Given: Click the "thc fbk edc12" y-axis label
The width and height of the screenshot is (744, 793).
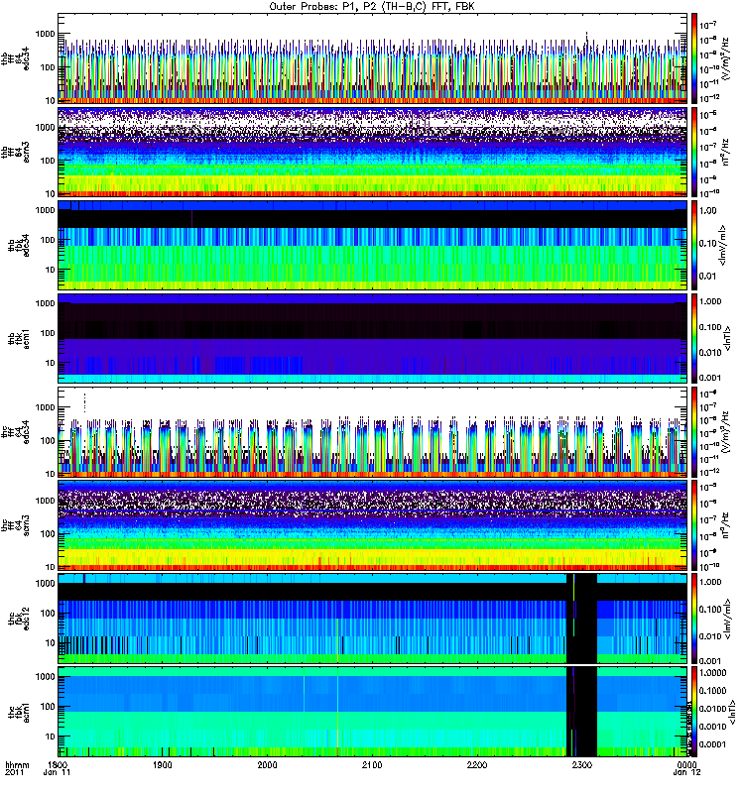Looking at the screenshot, I should 19,618.
